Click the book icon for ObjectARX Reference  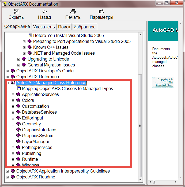point(13,77)
